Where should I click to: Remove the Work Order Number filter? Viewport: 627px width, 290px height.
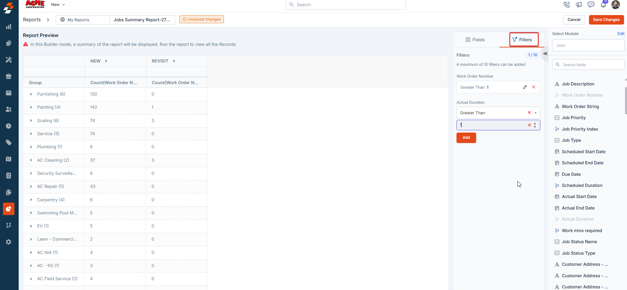click(534, 87)
